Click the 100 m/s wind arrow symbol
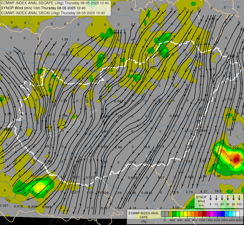Viewport: 244px width, 225px height. click(x=239, y=198)
